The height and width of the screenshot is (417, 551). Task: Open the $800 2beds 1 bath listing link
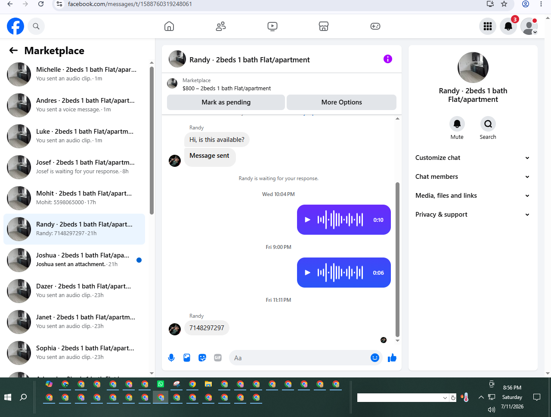[226, 88]
